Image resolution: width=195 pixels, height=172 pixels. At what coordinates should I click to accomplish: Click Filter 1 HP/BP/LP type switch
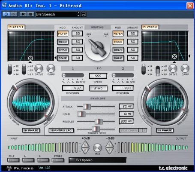point(24,69)
